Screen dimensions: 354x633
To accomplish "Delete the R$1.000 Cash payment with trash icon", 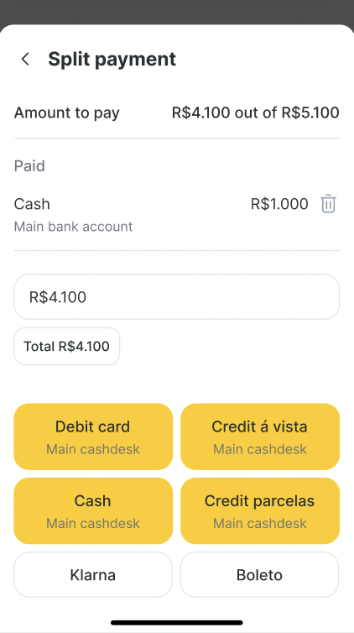I will click(328, 203).
